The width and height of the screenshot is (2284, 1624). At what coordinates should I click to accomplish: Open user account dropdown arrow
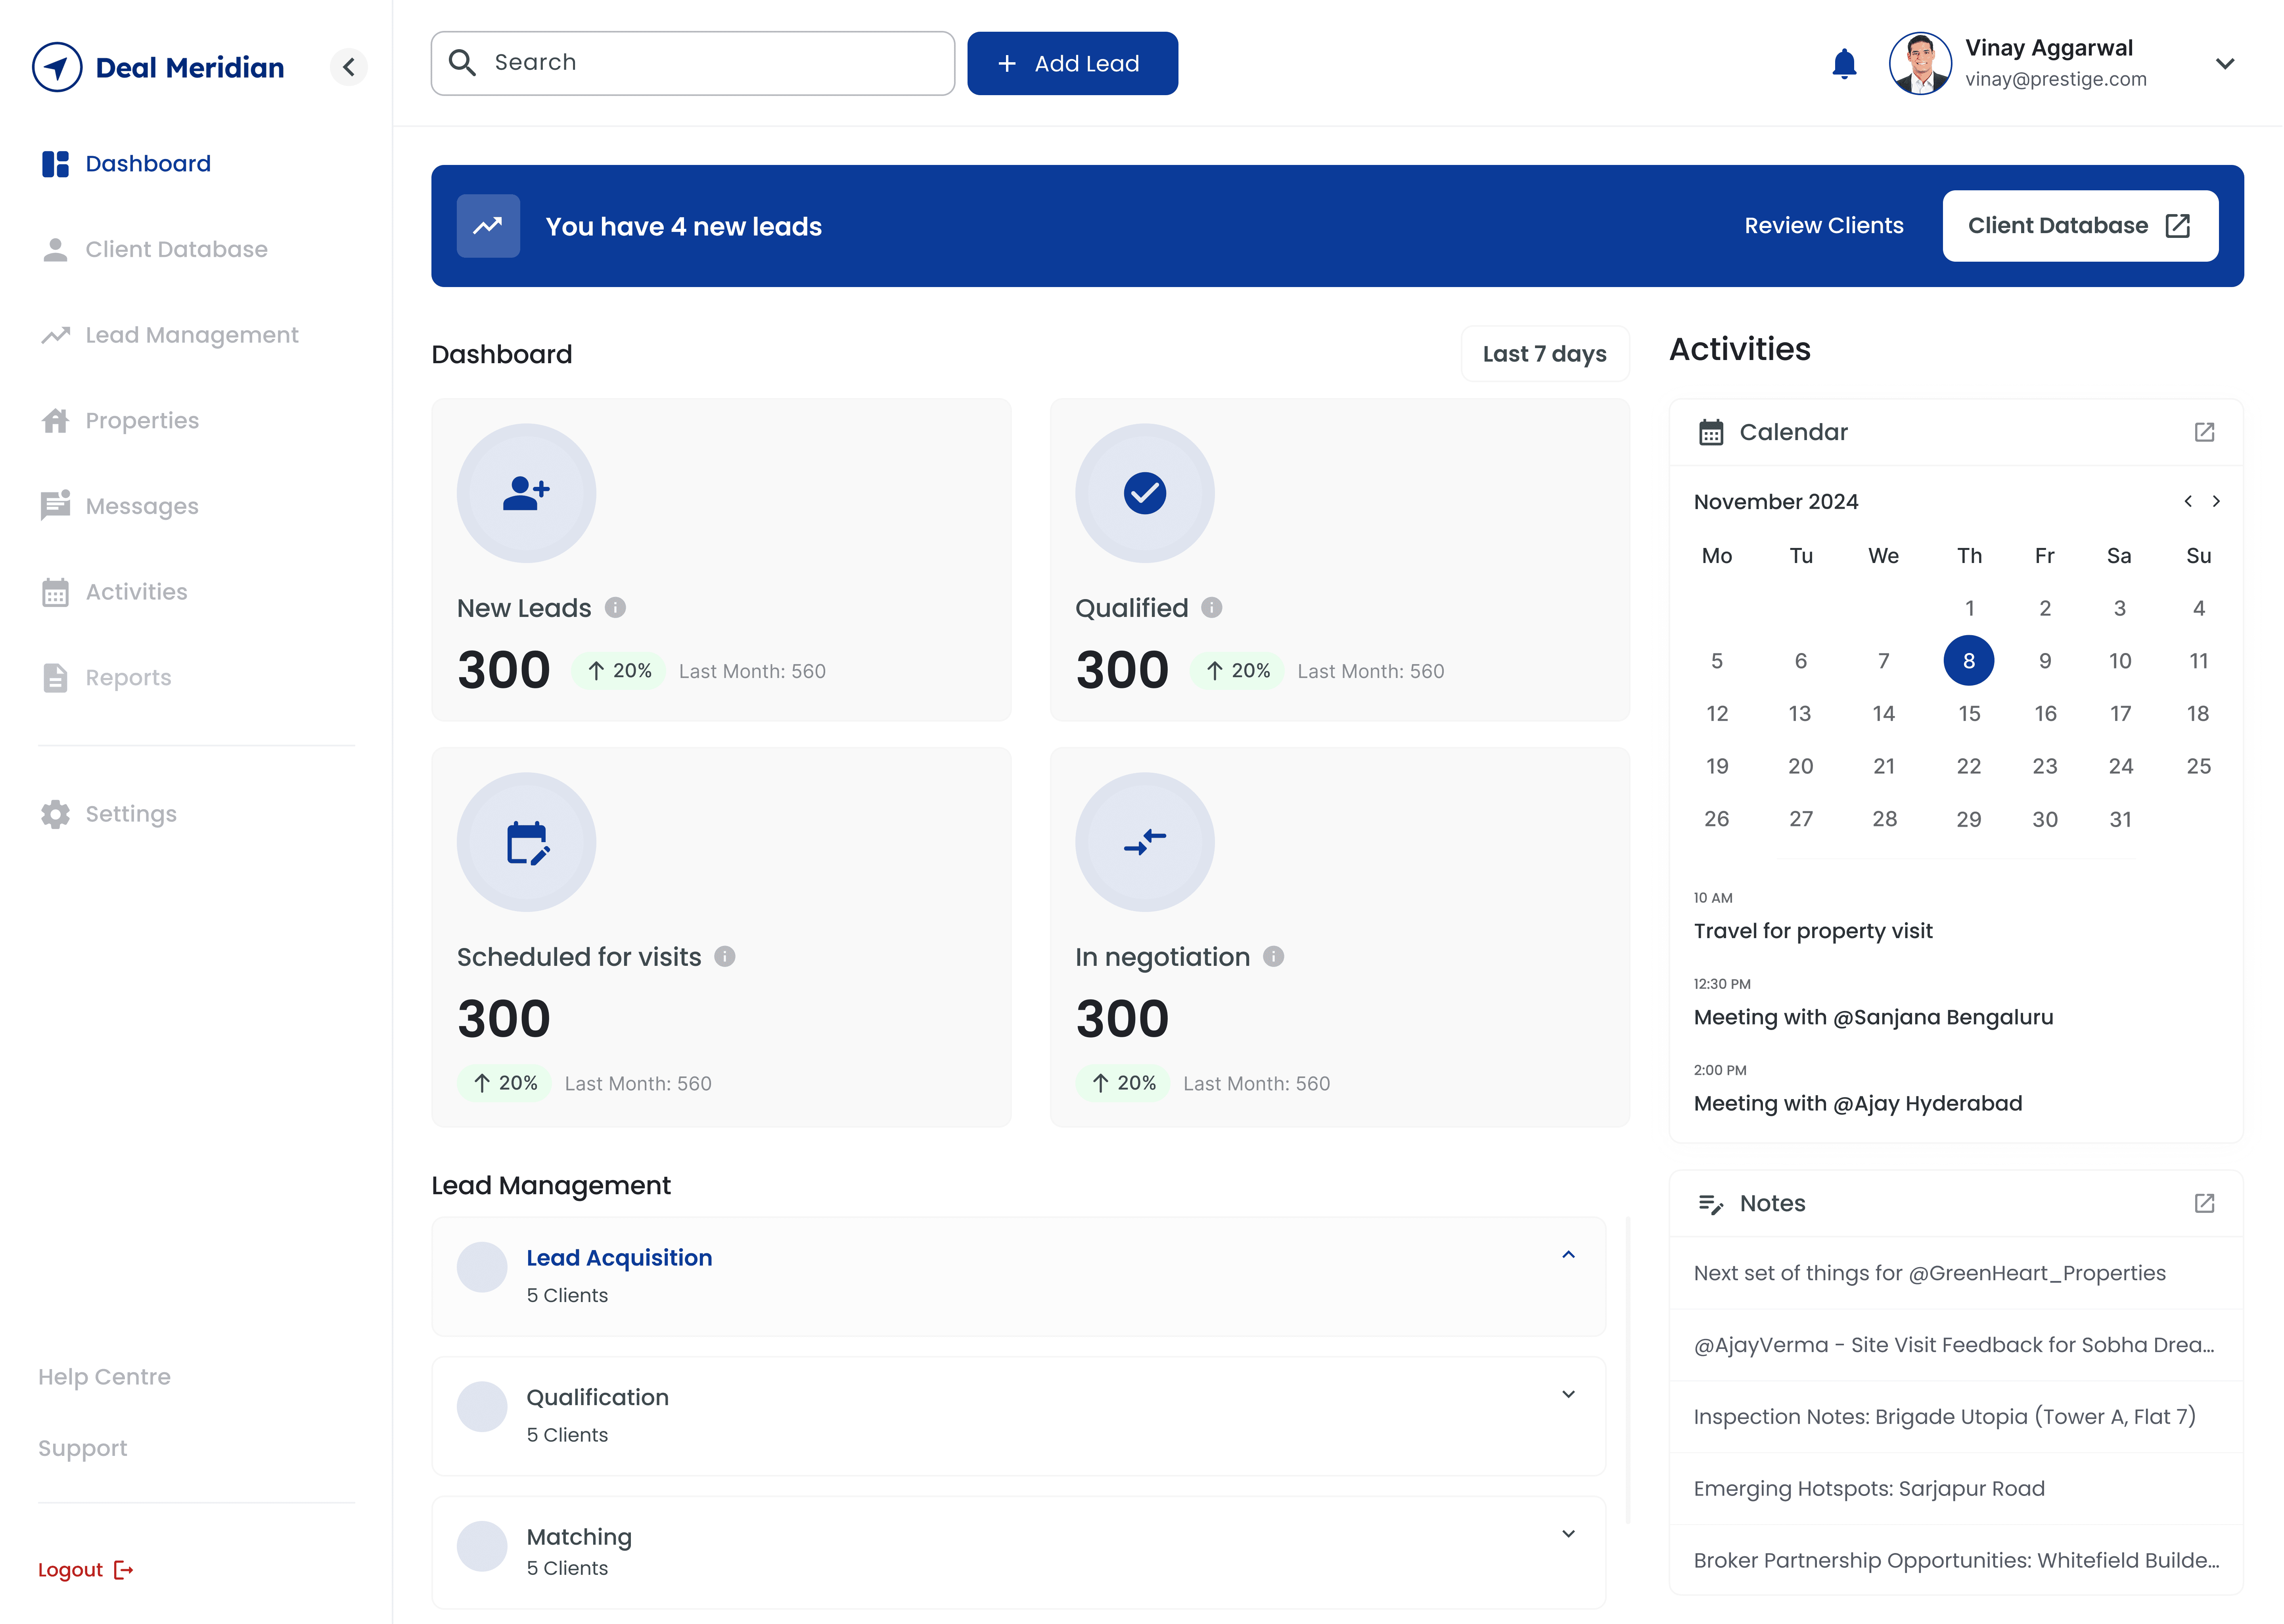point(2224,64)
